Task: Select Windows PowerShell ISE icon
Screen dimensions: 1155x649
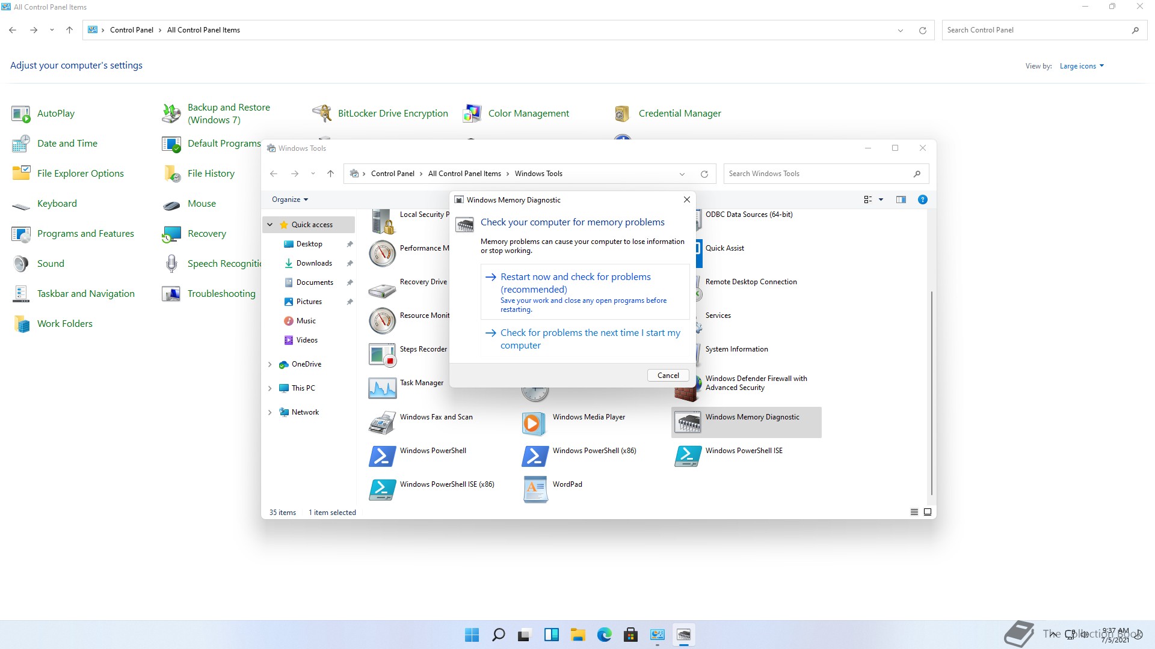Action: click(x=688, y=456)
